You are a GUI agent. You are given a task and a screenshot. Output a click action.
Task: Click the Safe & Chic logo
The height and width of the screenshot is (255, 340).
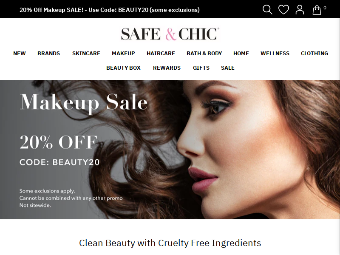pos(170,34)
